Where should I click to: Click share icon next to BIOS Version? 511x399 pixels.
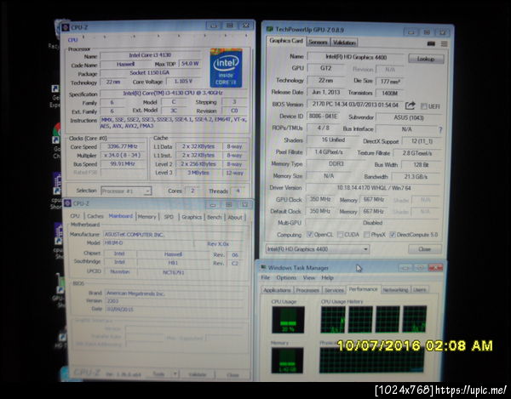pyautogui.click(x=410, y=105)
